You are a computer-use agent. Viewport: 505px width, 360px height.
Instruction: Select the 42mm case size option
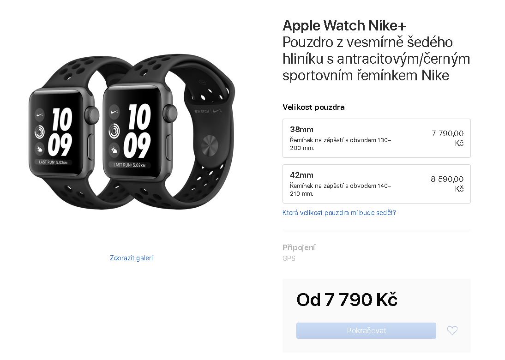coord(377,184)
